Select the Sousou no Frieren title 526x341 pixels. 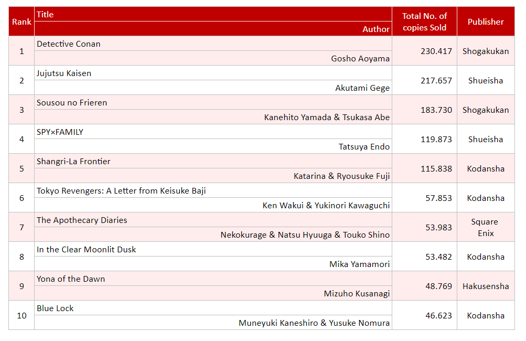click(72, 103)
